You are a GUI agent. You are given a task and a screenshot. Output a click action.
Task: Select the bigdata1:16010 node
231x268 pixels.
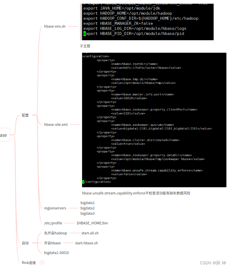56,253
